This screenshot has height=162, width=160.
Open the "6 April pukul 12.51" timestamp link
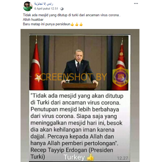tap(46, 9)
